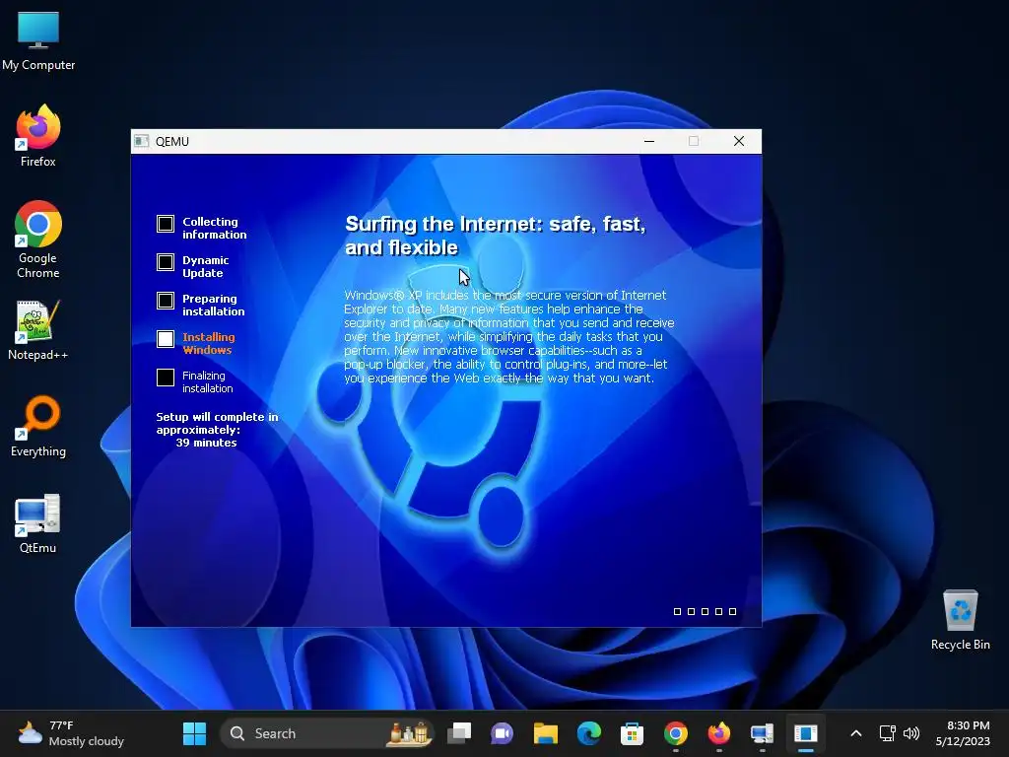The image size is (1009, 757).
Task: Select the Everything search desktop shortcut
Action: 38,426
